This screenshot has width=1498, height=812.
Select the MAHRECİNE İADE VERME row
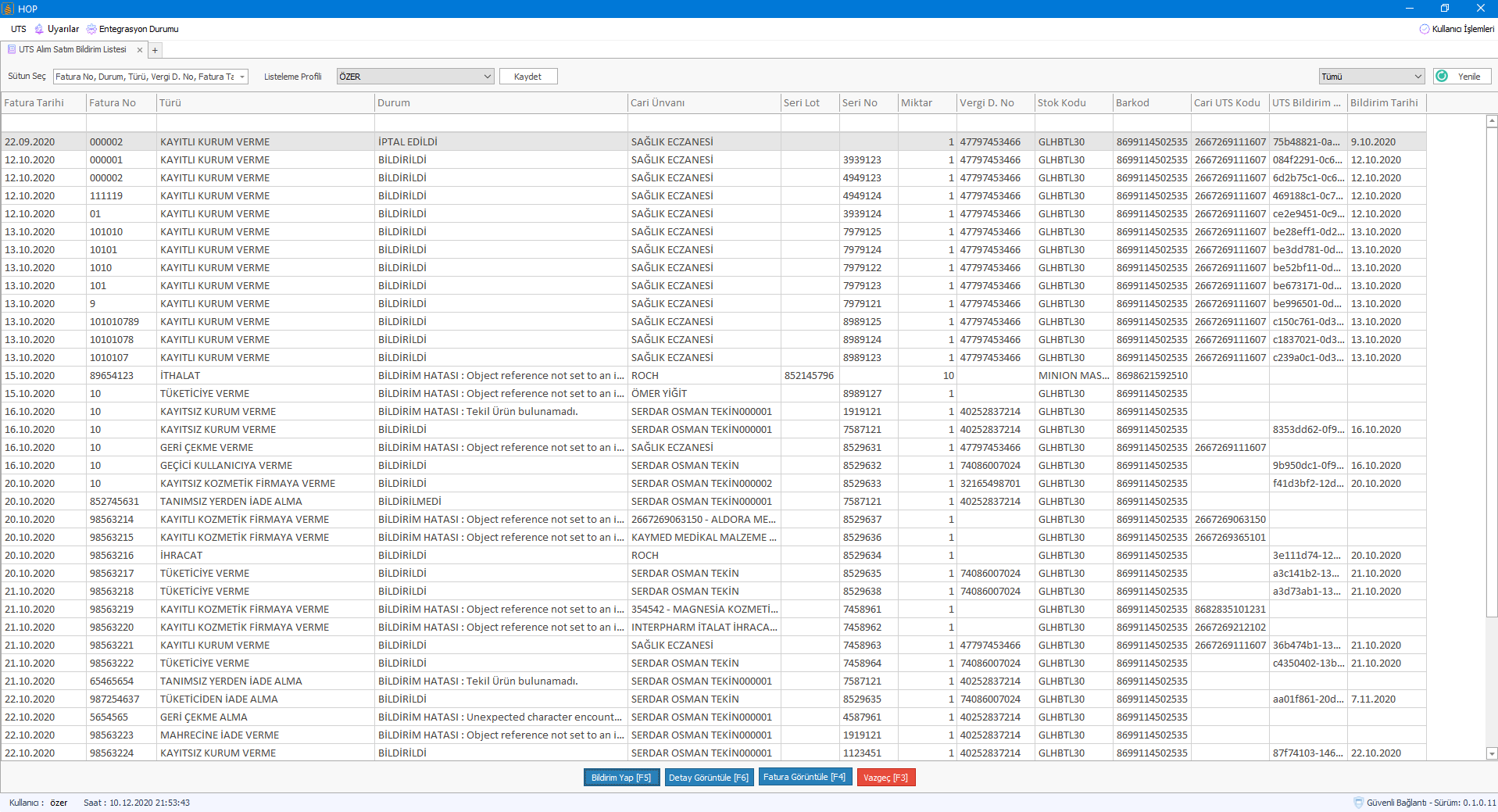click(x=713, y=735)
